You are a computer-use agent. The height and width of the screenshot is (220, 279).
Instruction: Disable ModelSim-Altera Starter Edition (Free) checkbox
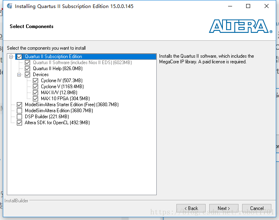click(19, 105)
